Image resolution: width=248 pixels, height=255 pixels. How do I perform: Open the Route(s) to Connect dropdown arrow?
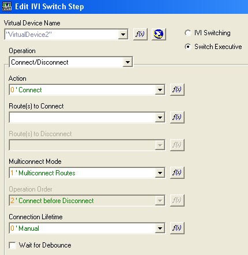click(160, 118)
